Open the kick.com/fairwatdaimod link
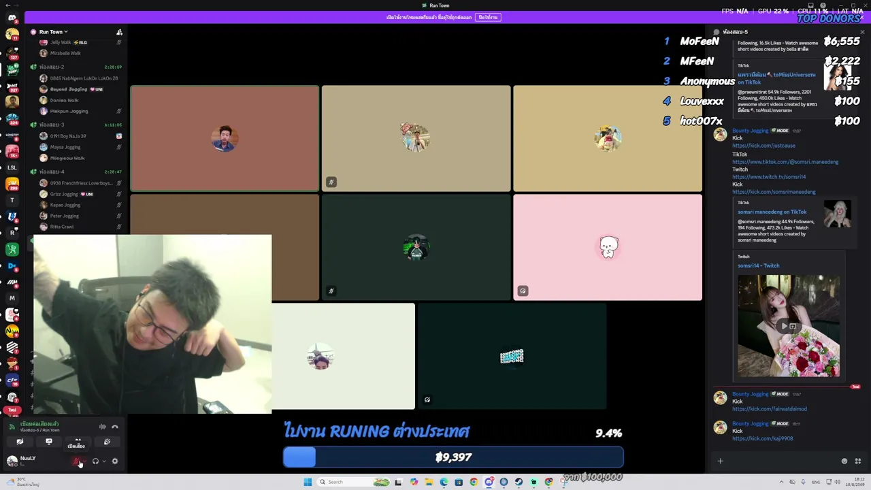 click(x=770, y=409)
